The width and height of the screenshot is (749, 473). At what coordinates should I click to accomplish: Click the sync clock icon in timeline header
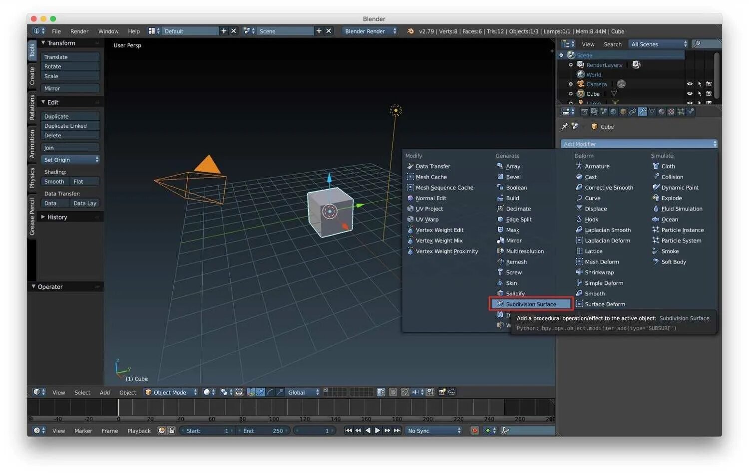(x=161, y=431)
